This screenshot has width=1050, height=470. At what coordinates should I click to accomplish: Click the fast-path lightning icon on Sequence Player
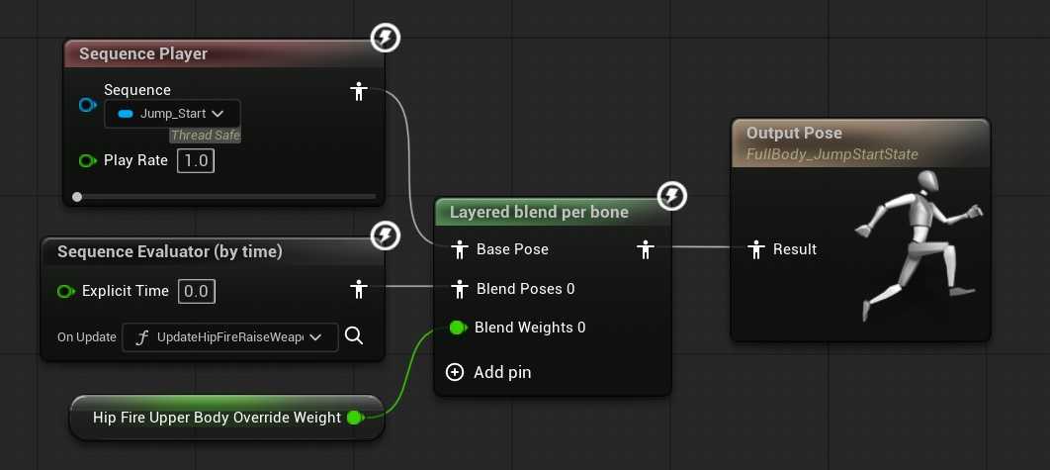point(386,39)
